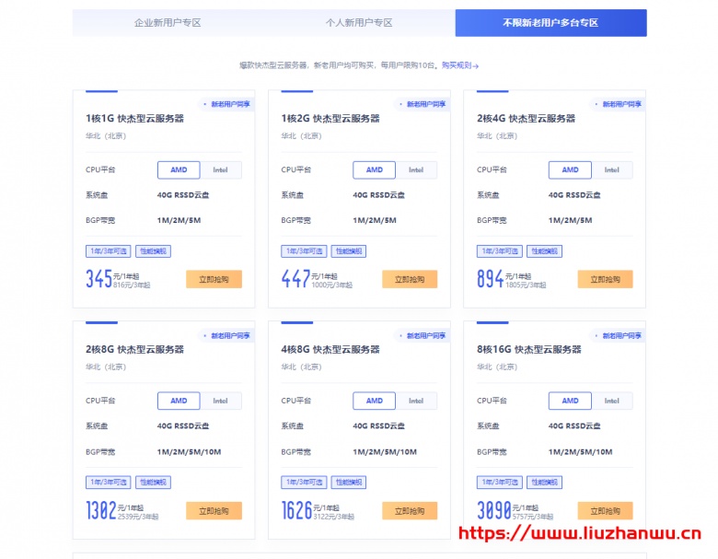The image size is (718, 559).
Task: Click 立即抢购 for the 8核16G server
Action: tap(605, 510)
